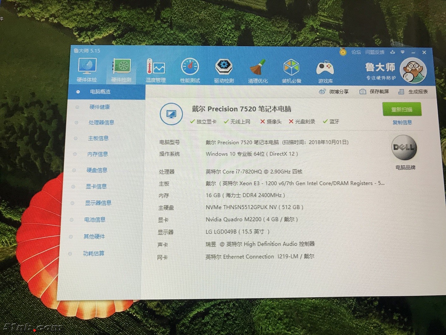Open the 问题反馈 feedback link
The image size is (446, 335).
click(375, 52)
